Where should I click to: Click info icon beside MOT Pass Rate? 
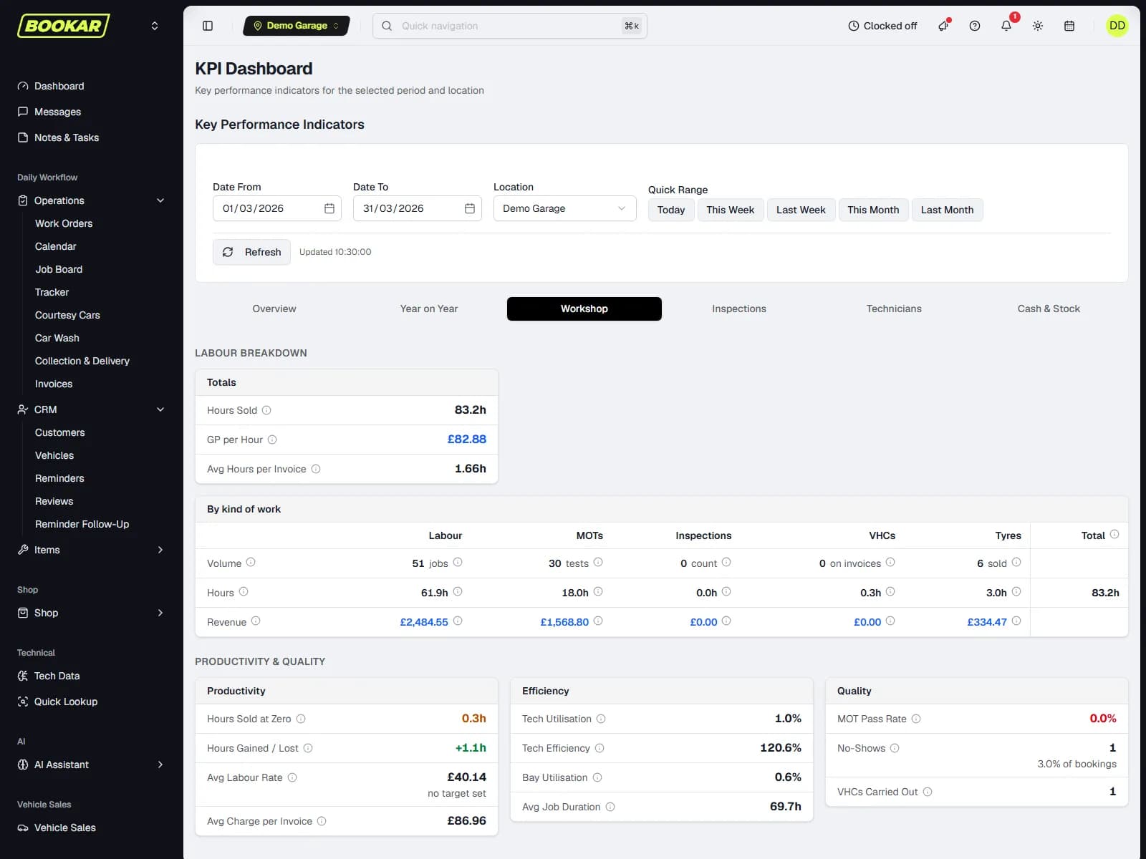(916, 719)
